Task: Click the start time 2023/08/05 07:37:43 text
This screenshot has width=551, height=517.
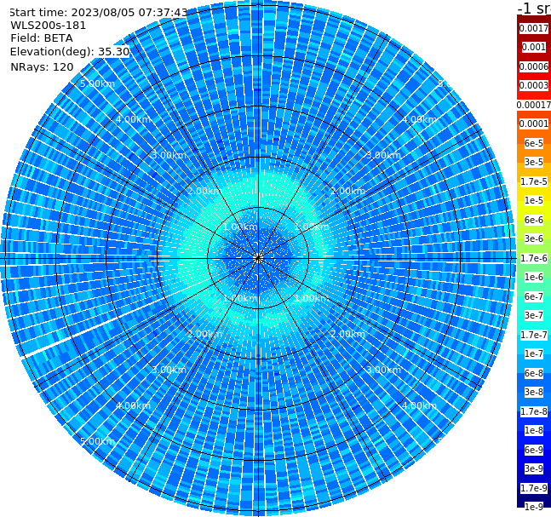Action: (99, 13)
